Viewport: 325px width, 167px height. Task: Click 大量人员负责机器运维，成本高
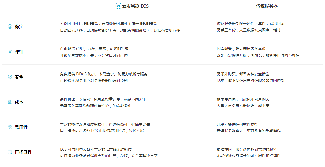click(x=243, y=106)
